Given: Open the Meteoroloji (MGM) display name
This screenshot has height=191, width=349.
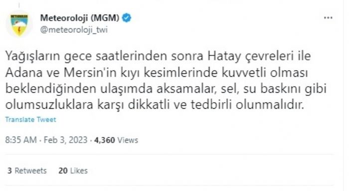Looking at the screenshot, I should 80,18.
